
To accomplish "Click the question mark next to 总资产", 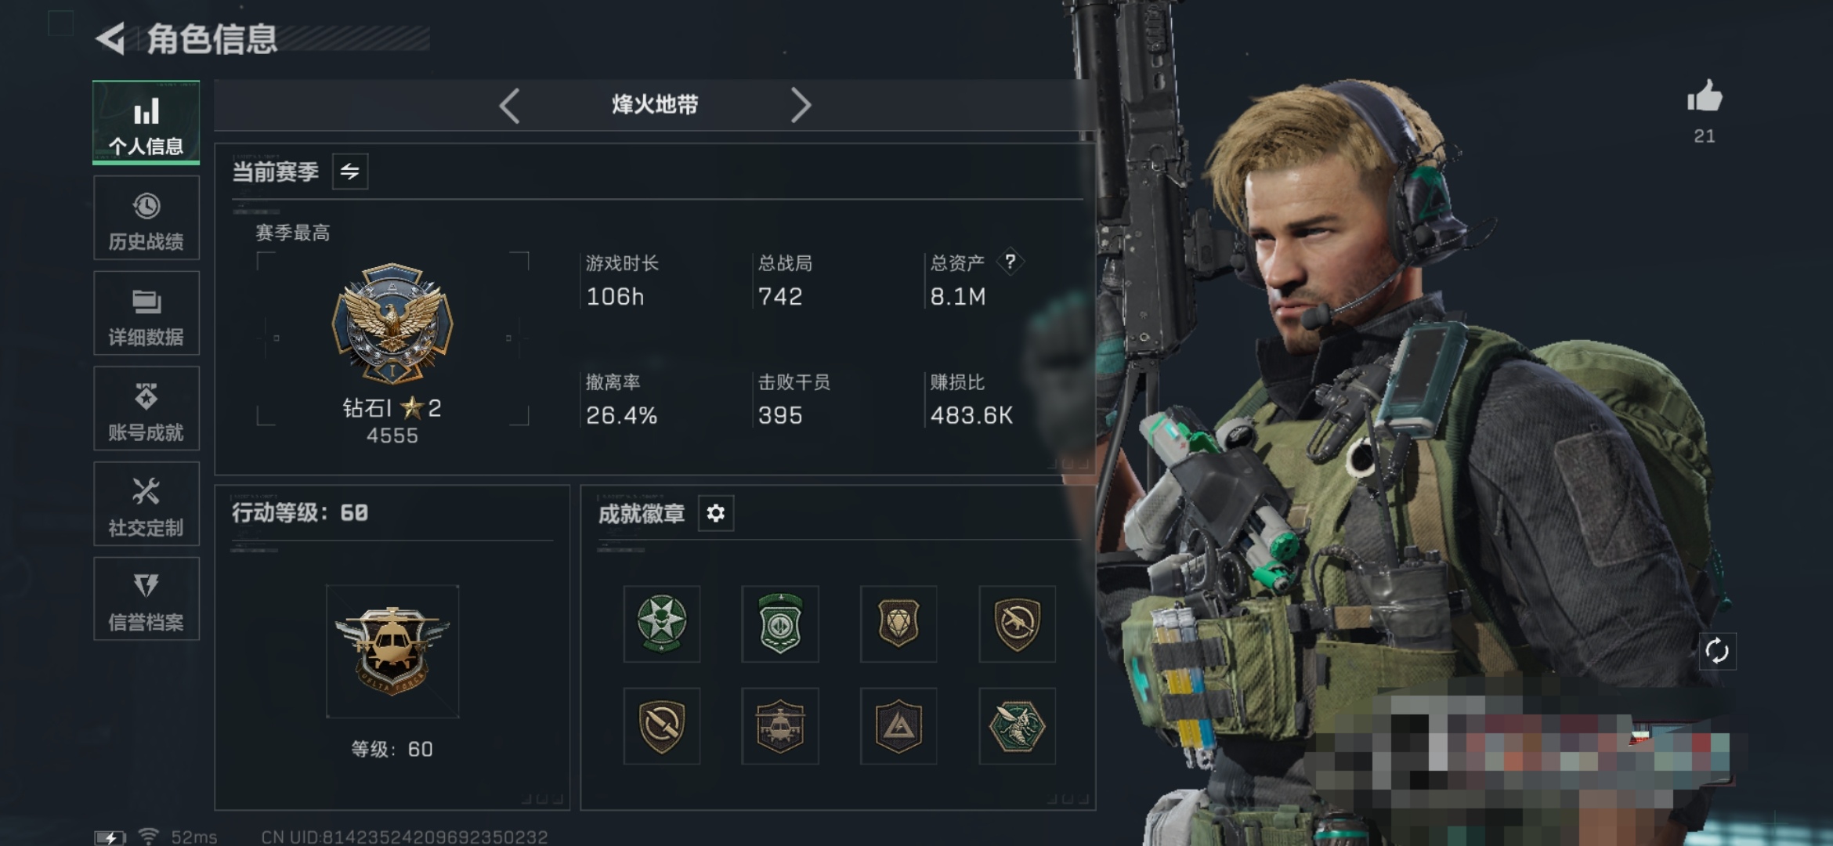I will pyautogui.click(x=1010, y=262).
